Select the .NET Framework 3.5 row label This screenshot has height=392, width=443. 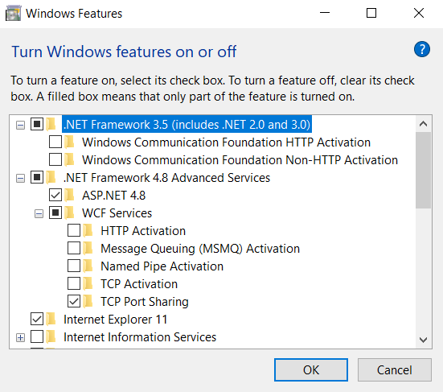tap(187, 124)
